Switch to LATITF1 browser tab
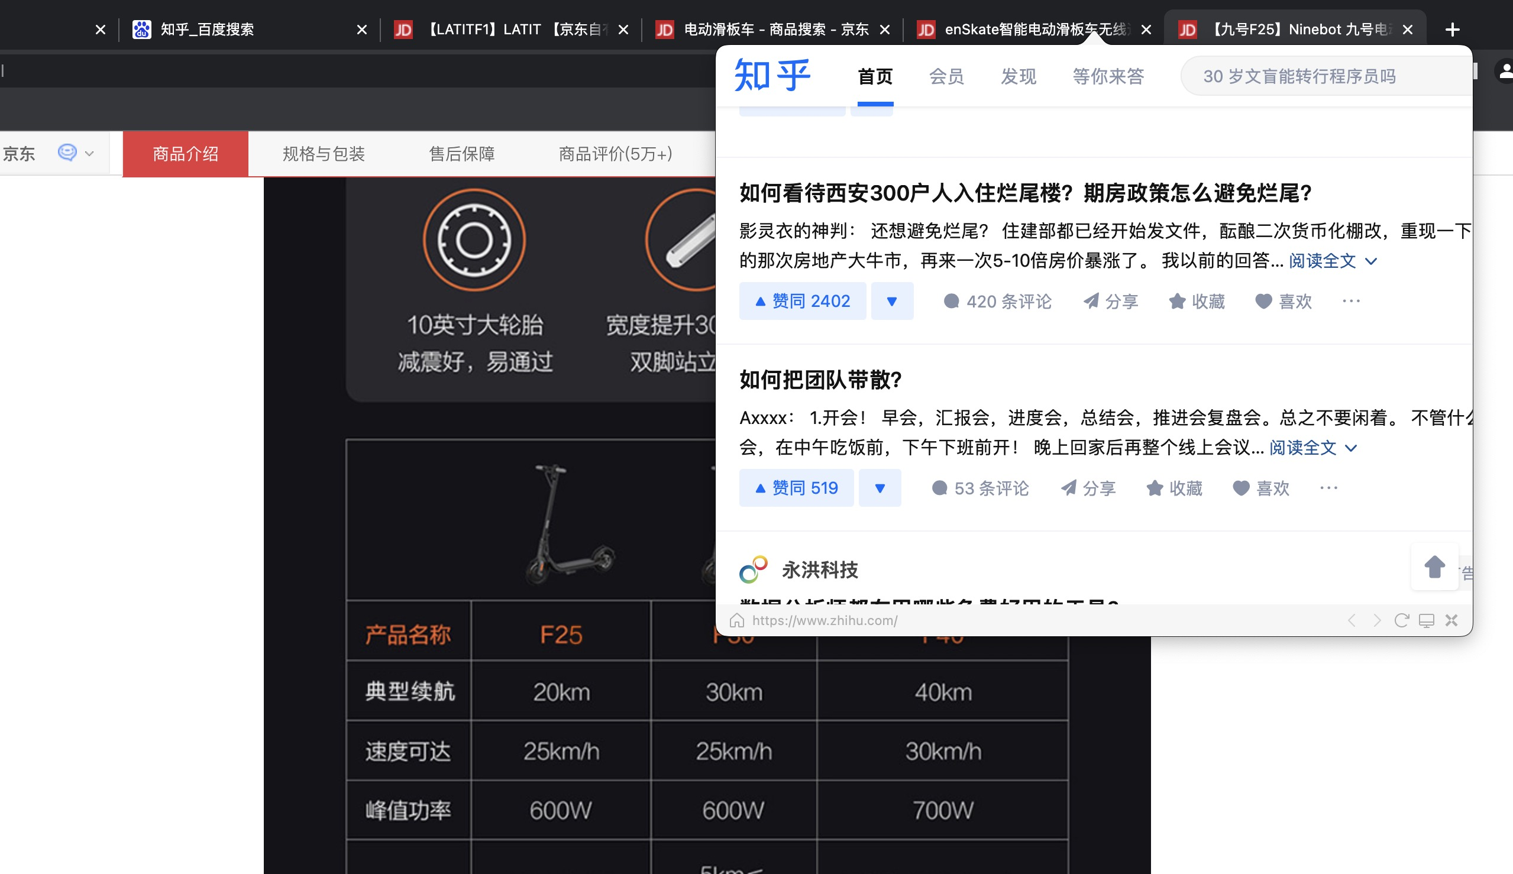Viewport: 1513px width, 874px height. point(510,29)
